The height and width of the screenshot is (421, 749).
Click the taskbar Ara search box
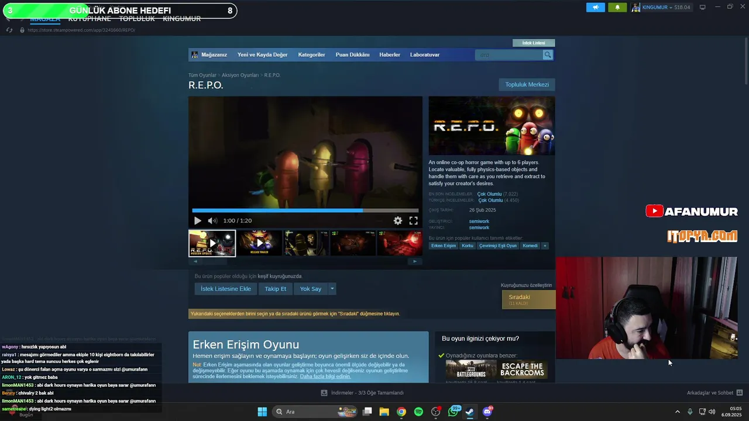pos(314,412)
